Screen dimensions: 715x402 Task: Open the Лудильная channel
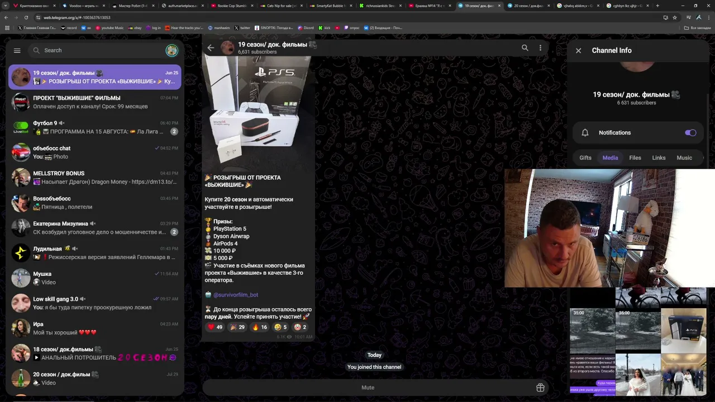coord(95,253)
